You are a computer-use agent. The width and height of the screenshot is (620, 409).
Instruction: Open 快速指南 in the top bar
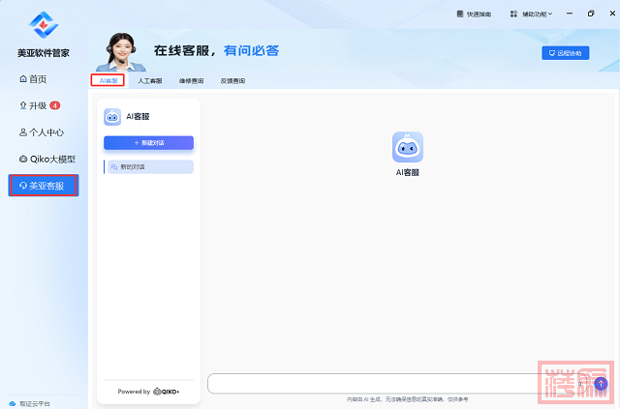474,15
